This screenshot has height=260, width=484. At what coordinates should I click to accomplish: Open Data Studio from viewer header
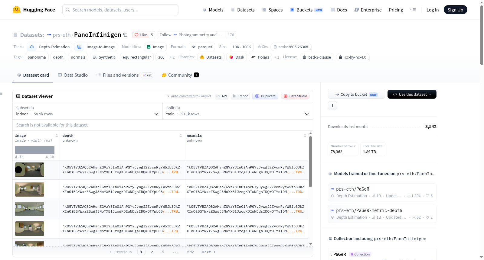click(295, 96)
